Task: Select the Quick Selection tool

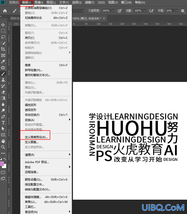Action: click(x=3, y=43)
